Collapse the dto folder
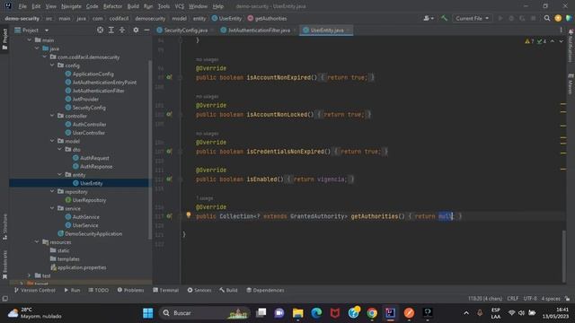This screenshot has height=323, width=575. click(60, 149)
